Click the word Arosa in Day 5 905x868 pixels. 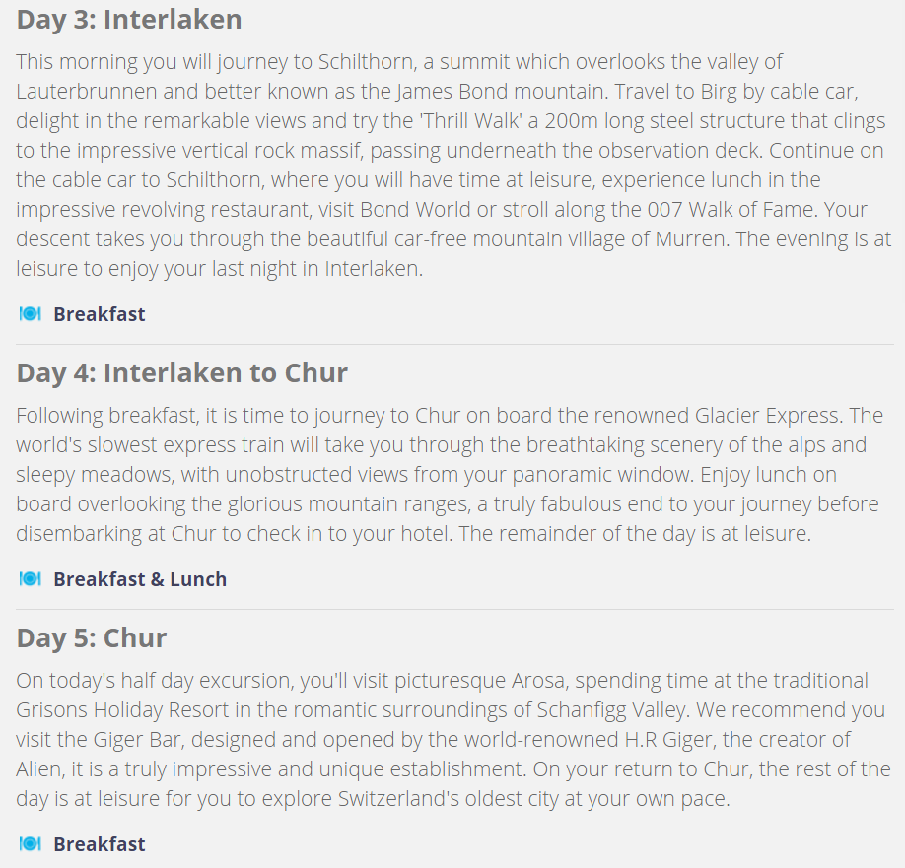point(538,681)
